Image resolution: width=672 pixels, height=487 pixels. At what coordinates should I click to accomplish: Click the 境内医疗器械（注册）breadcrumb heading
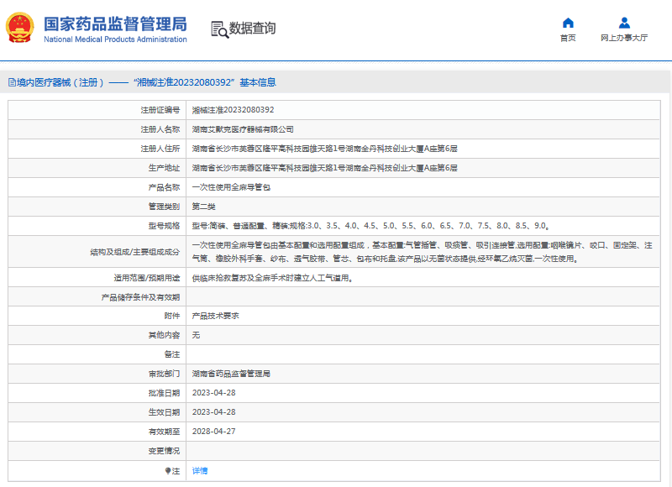pos(60,82)
